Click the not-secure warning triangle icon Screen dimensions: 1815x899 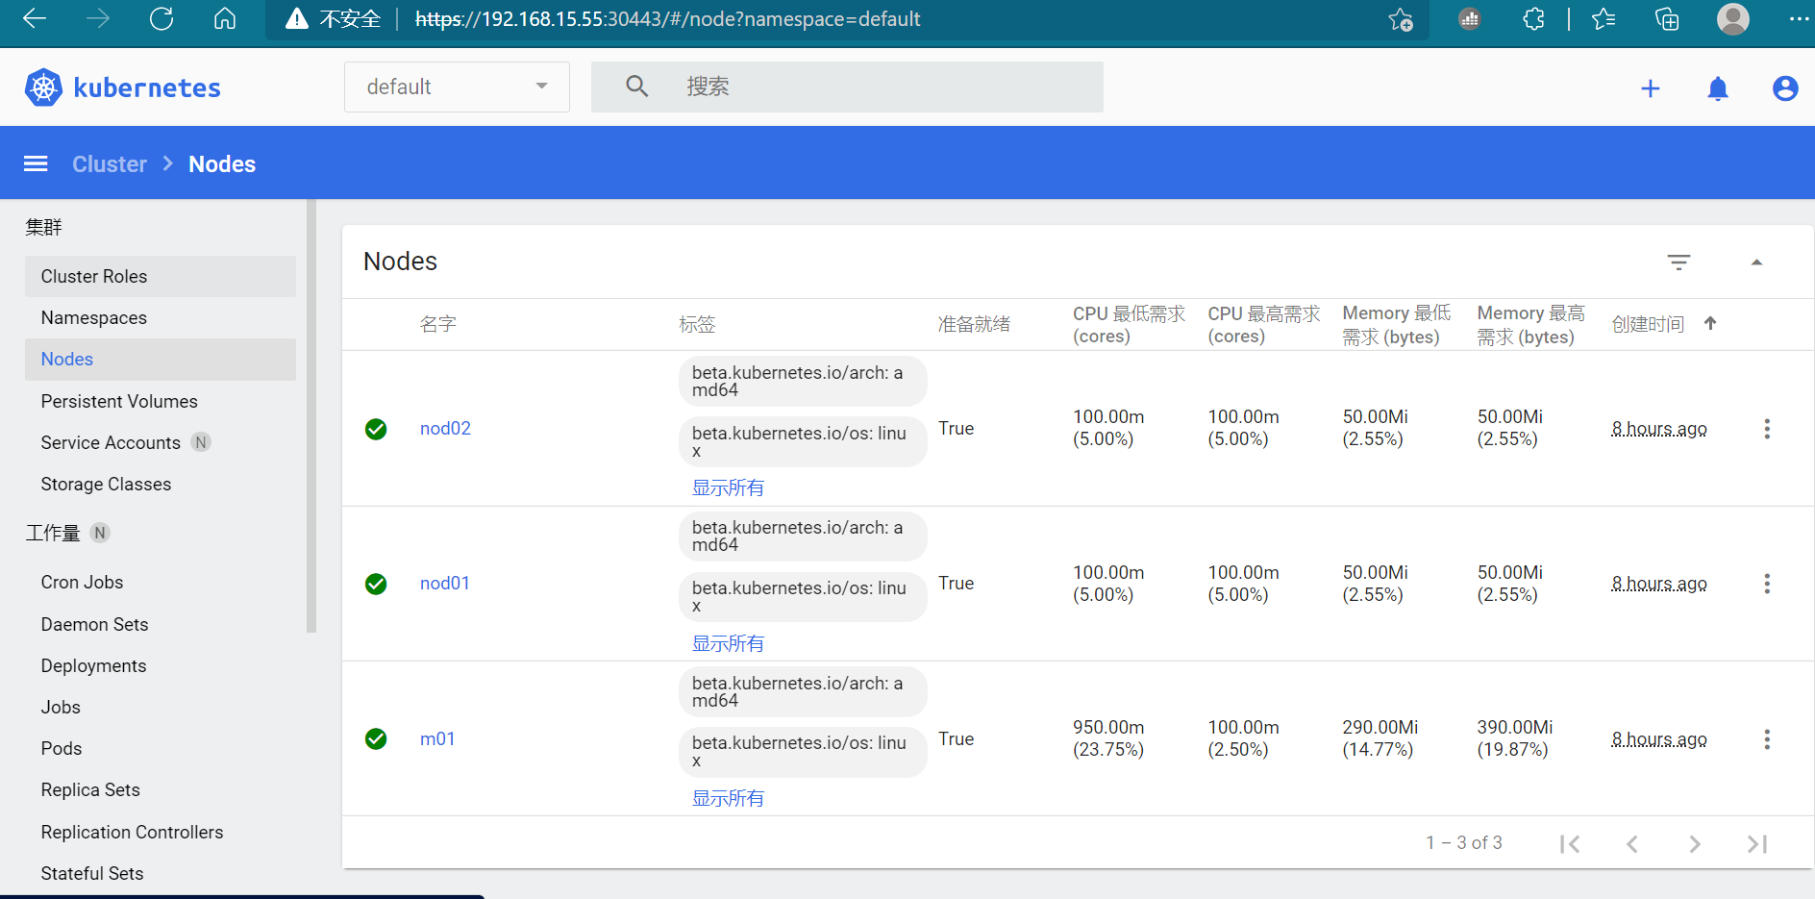(297, 19)
